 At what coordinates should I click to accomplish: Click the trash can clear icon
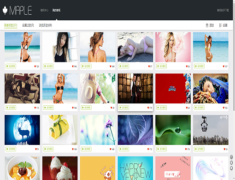(x=207, y=25)
